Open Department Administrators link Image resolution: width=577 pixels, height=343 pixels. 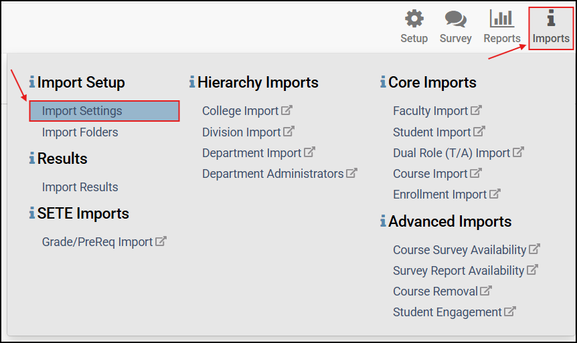click(273, 174)
